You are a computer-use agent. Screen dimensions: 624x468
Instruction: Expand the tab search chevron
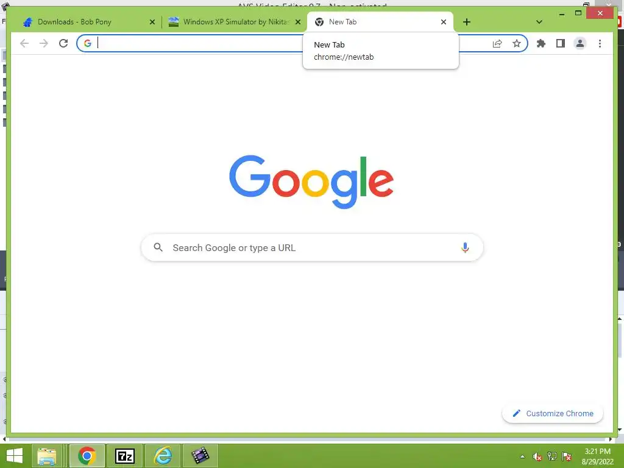click(539, 22)
